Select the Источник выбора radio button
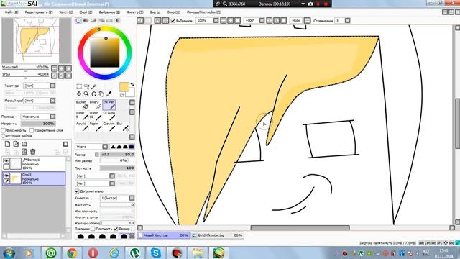 coord(4,136)
